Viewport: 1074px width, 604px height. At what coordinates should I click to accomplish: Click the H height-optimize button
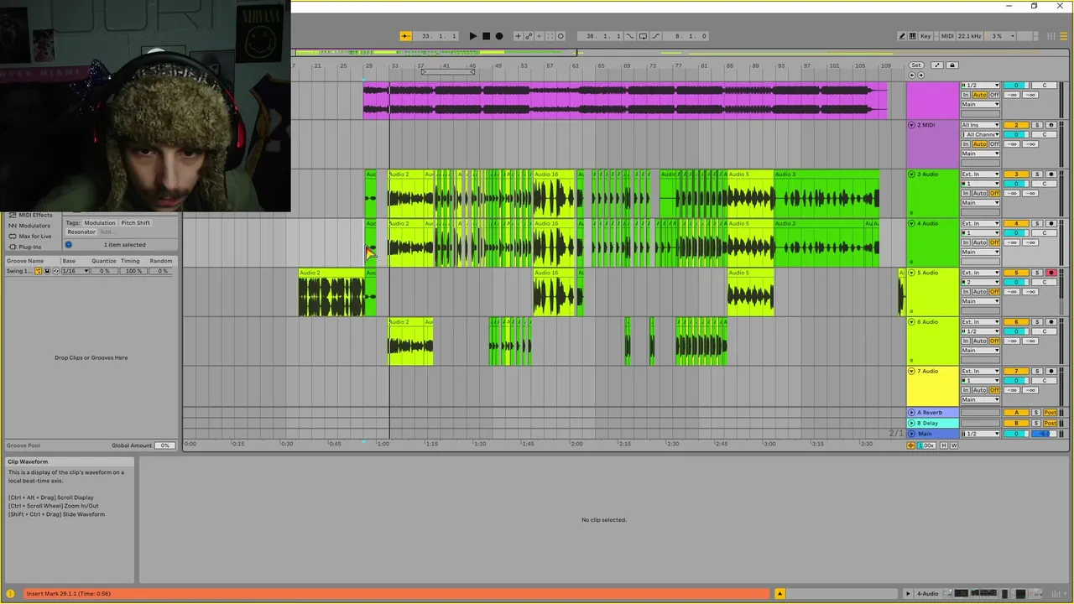[x=943, y=445]
